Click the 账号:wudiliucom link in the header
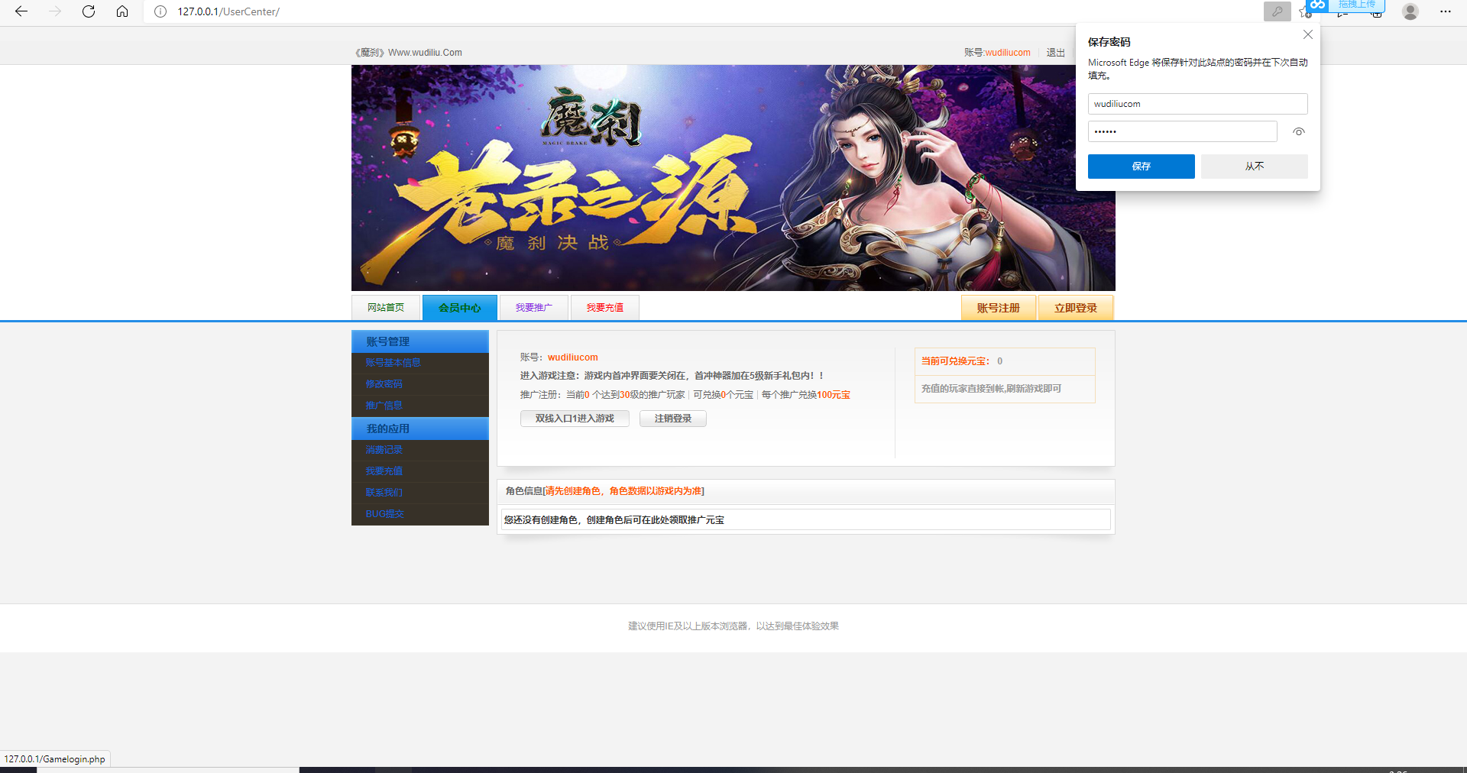 [x=997, y=53]
